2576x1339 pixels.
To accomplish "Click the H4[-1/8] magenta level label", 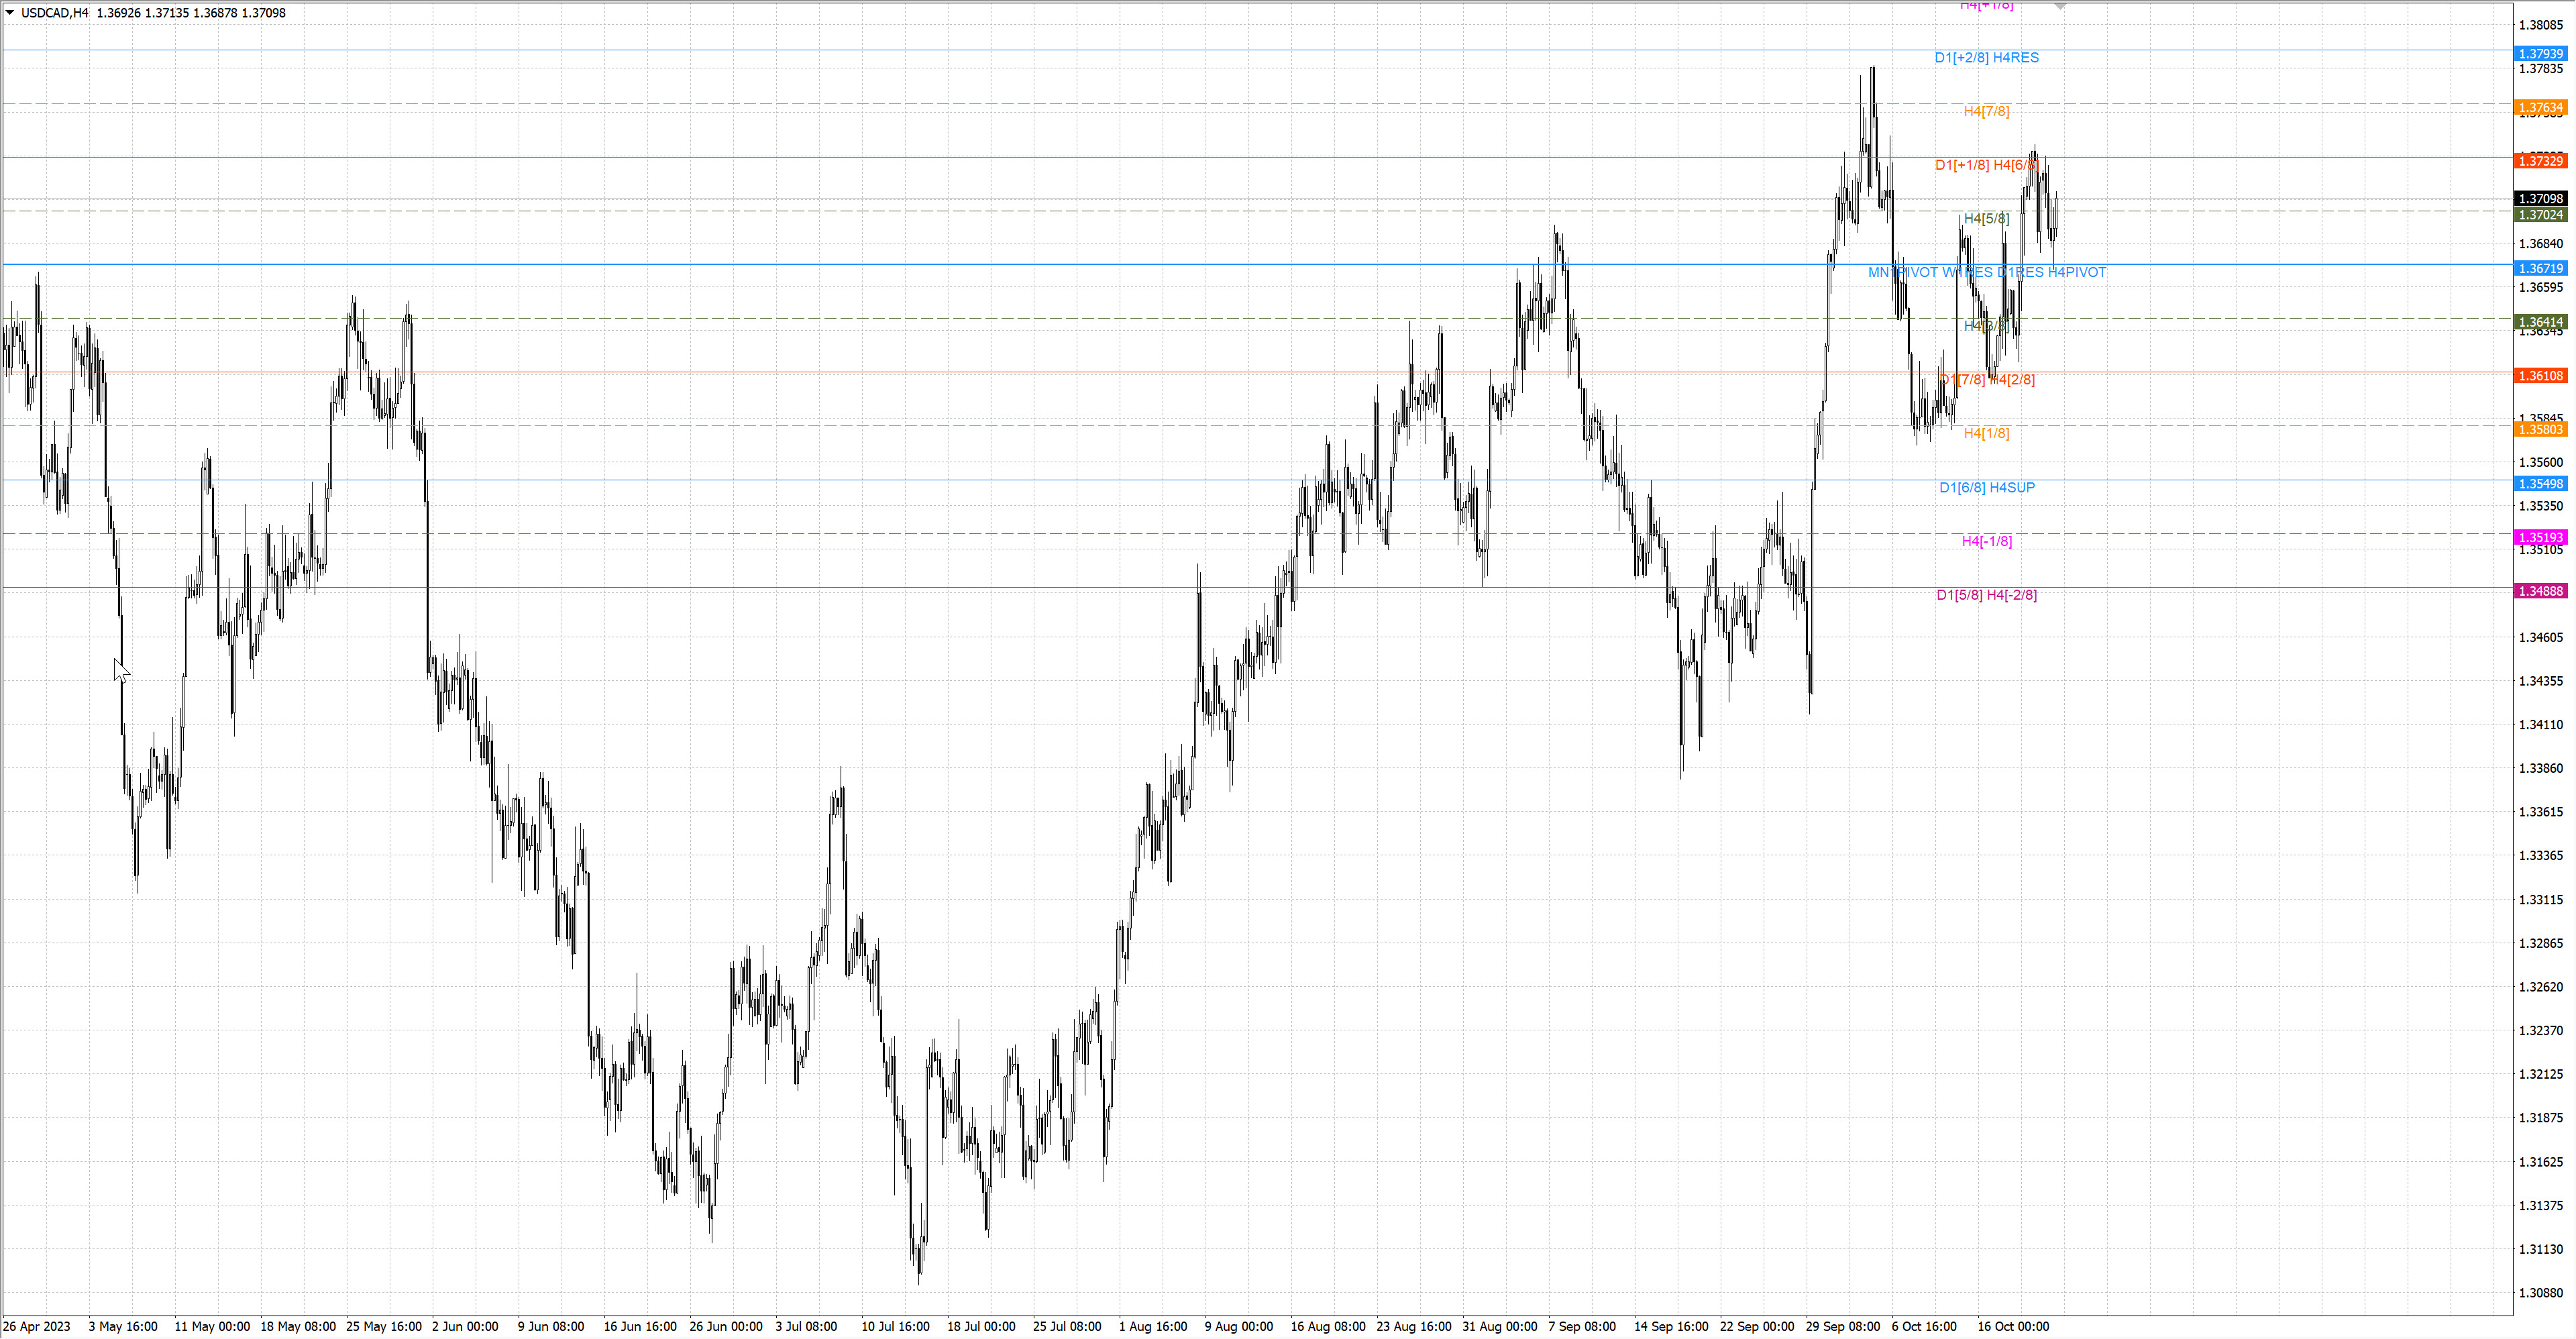I will [x=1986, y=541].
